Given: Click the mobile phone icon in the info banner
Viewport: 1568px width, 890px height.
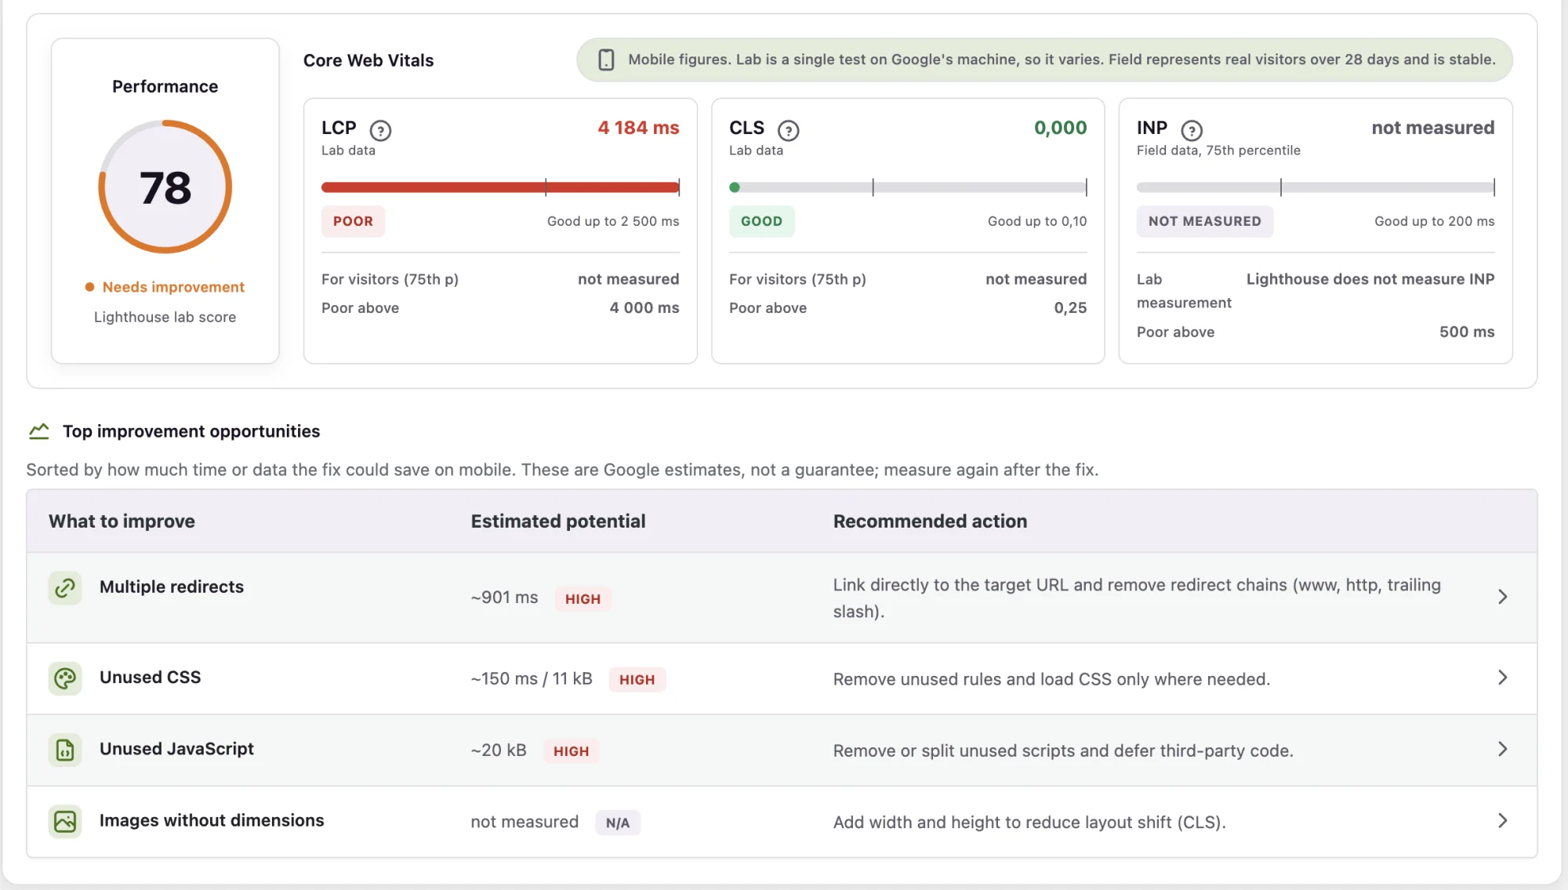Looking at the screenshot, I should click(x=606, y=60).
